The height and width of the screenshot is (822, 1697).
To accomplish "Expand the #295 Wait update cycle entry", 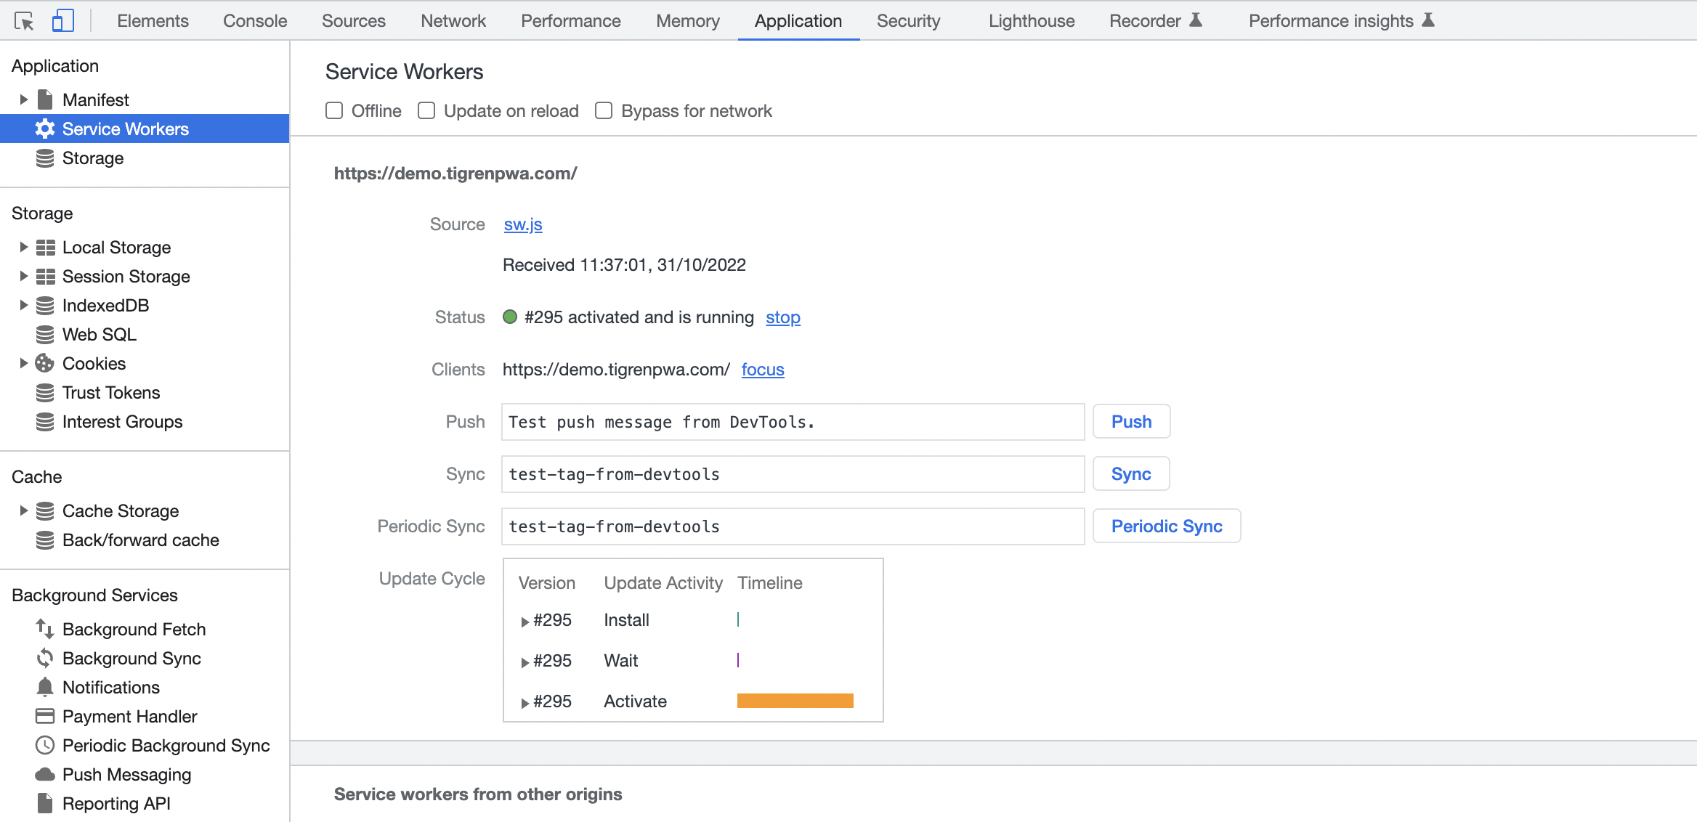I will [x=524, y=660].
